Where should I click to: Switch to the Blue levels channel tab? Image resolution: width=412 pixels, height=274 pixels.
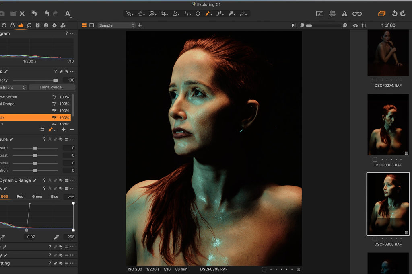click(x=54, y=196)
